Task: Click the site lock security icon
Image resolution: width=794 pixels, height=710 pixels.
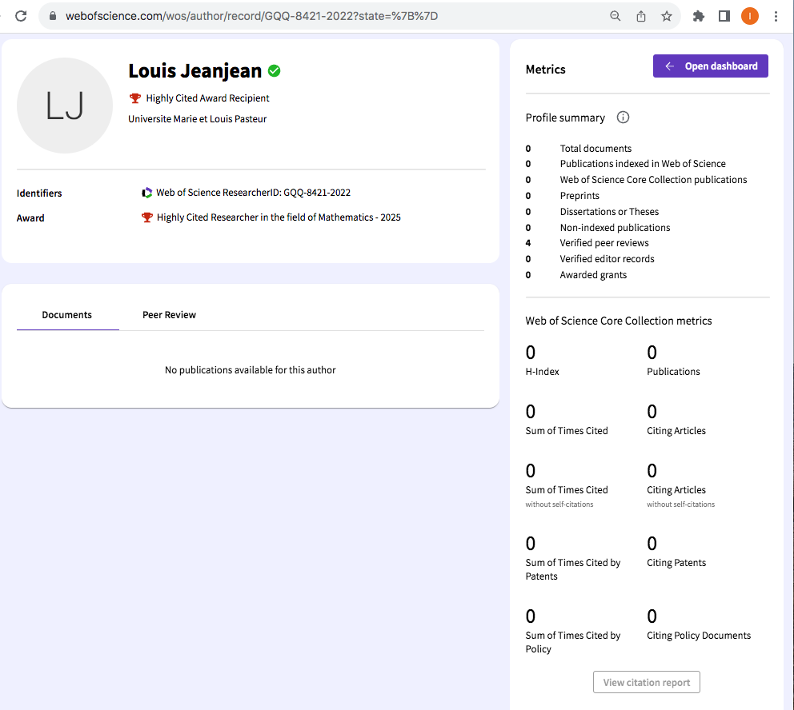Action: point(53,16)
